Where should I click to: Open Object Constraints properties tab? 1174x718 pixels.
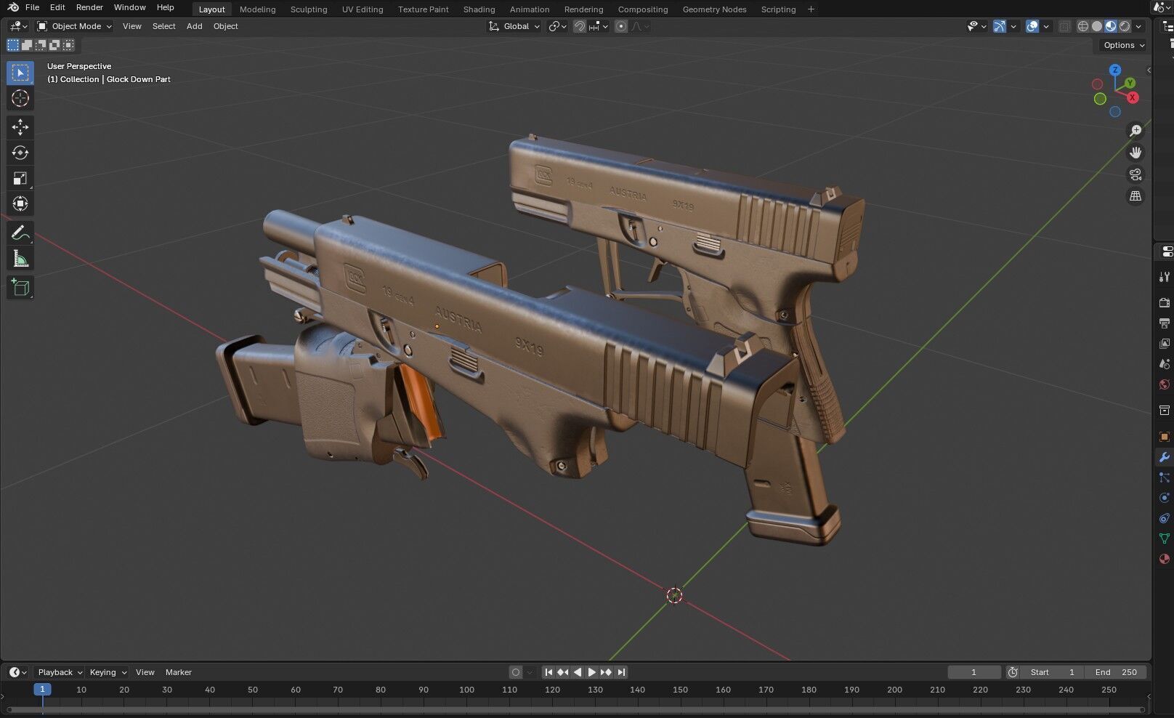coord(1164,518)
